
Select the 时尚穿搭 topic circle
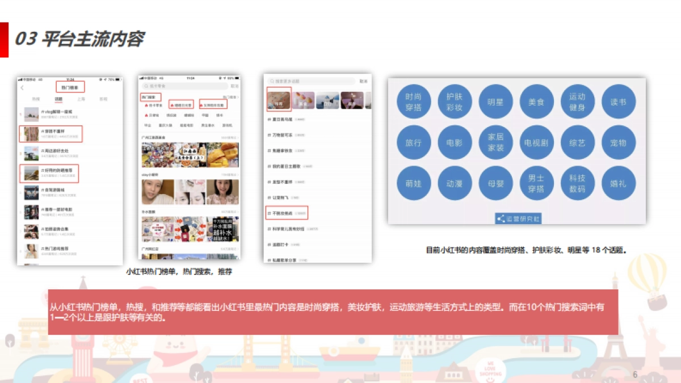tap(414, 102)
